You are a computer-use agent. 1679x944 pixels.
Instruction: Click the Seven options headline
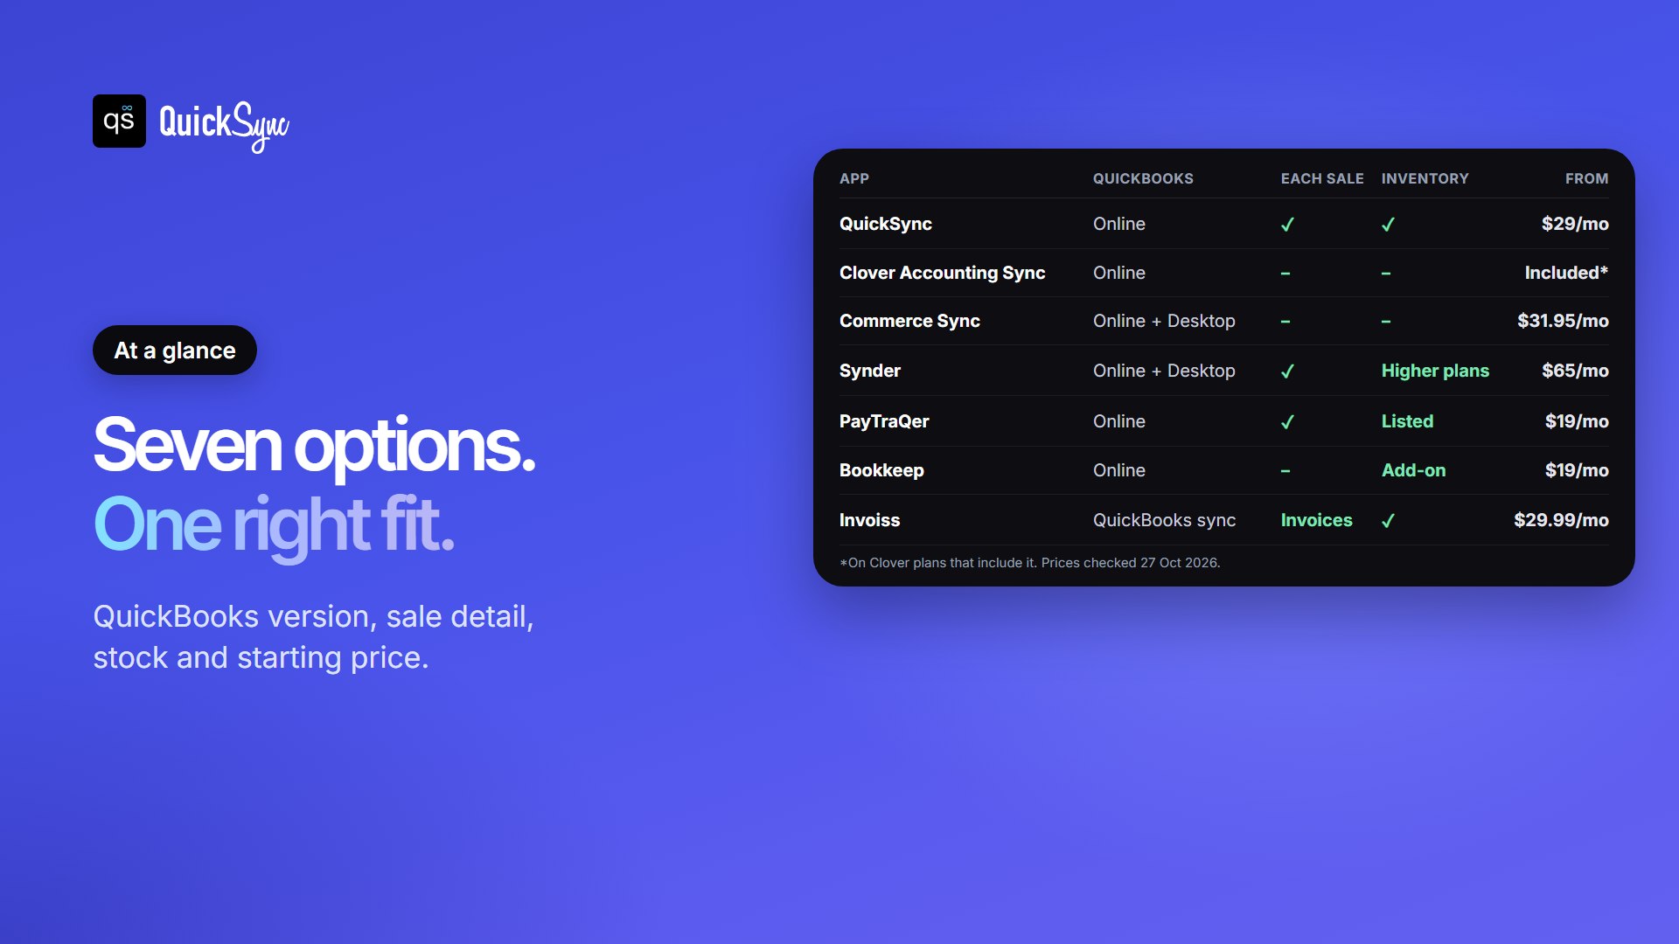pyautogui.click(x=314, y=446)
